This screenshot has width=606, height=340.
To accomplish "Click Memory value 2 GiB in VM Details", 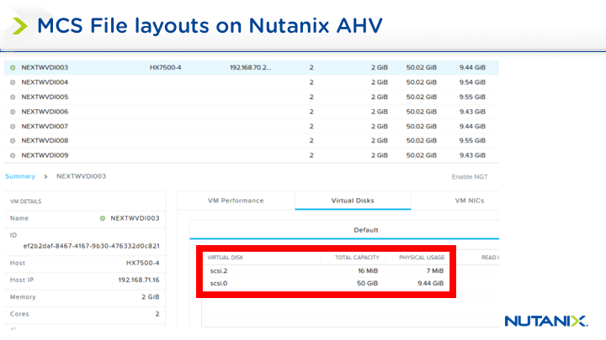I will (x=151, y=297).
